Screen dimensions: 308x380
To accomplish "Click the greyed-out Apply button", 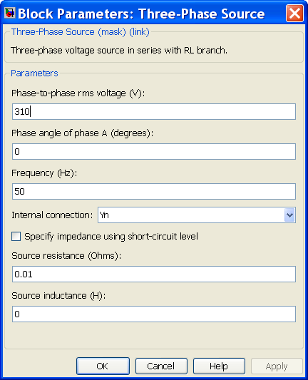I will (x=277, y=366).
